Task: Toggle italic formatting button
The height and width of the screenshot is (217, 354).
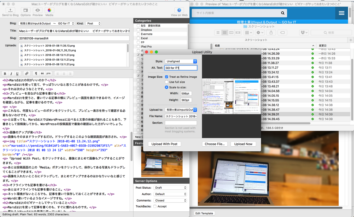Action: (x=11, y=74)
